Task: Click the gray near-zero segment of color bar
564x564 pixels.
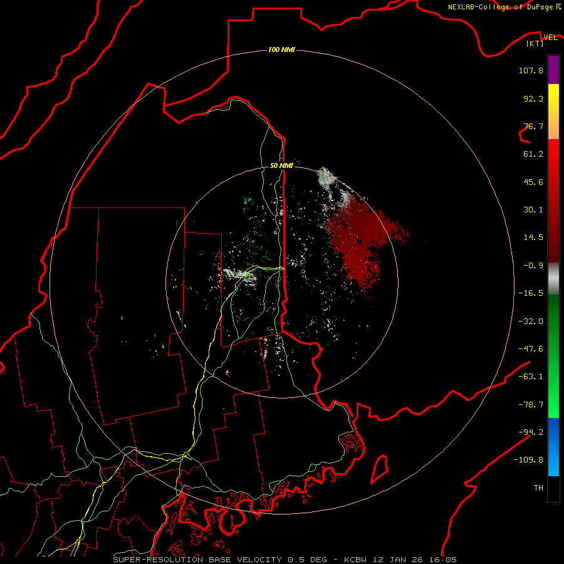Action: coord(553,278)
